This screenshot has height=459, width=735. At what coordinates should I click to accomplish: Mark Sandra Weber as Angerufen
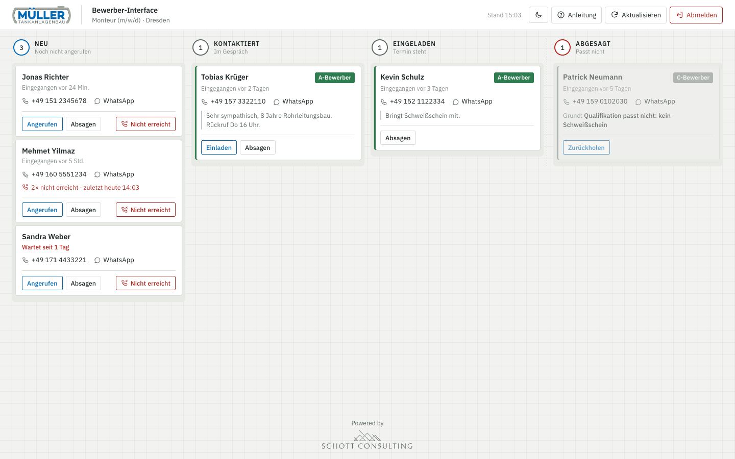(42, 283)
